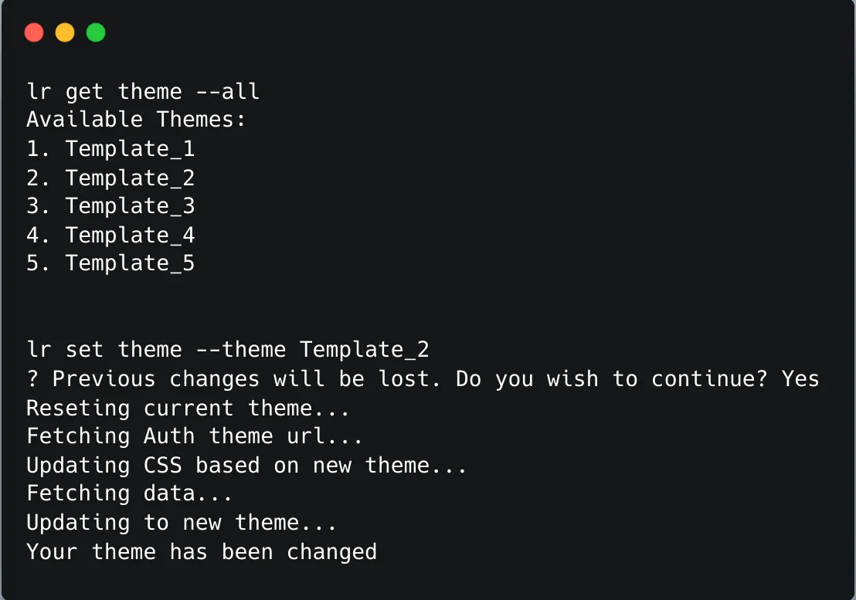Click the yellow minimize window button
Viewport: 856px width, 600px height.
pos(65,32)
